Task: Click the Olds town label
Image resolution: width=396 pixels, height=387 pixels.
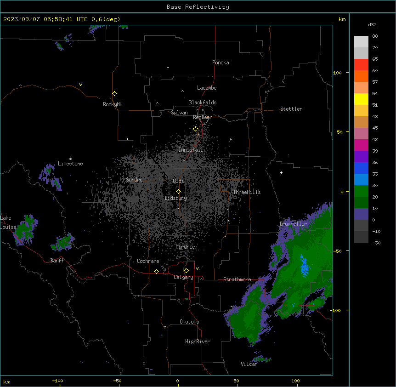Action: [x=178, y=181]
